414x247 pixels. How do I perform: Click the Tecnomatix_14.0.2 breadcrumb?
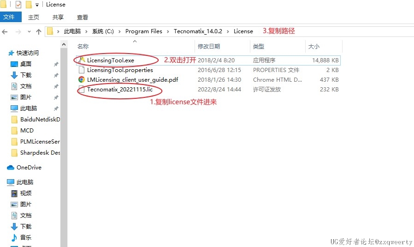(x=198, y=31)
